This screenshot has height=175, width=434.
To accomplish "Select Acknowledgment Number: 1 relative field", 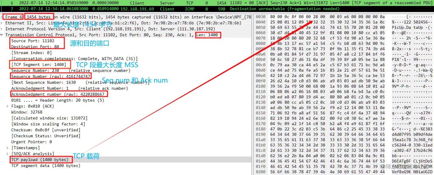I will [69, 88].
